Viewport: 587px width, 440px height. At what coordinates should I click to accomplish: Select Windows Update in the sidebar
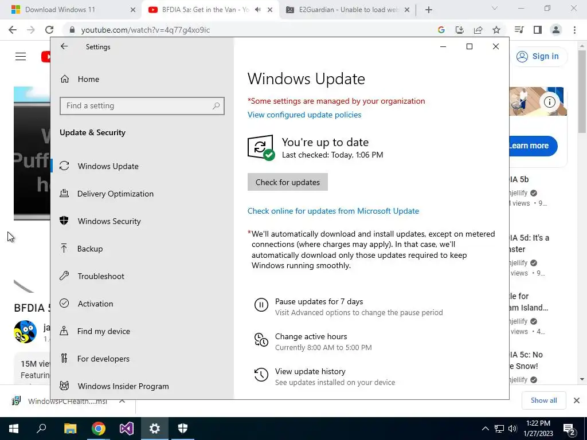click(x=108, y=166)
